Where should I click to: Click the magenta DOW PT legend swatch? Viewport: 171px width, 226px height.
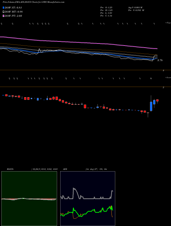(x=4, y=16)
